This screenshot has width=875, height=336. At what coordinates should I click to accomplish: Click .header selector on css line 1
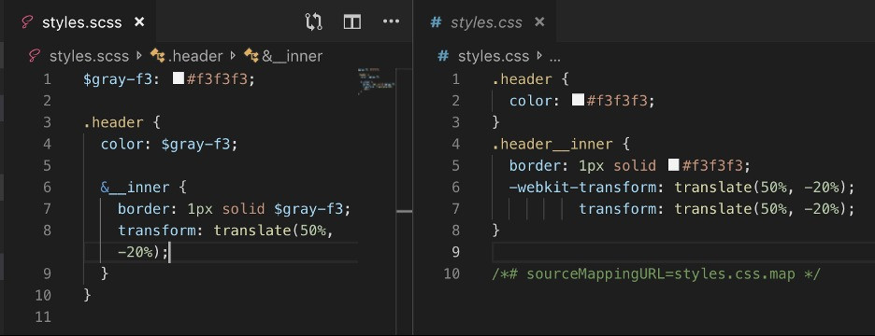pyautogui.click(x=522, y=79)
